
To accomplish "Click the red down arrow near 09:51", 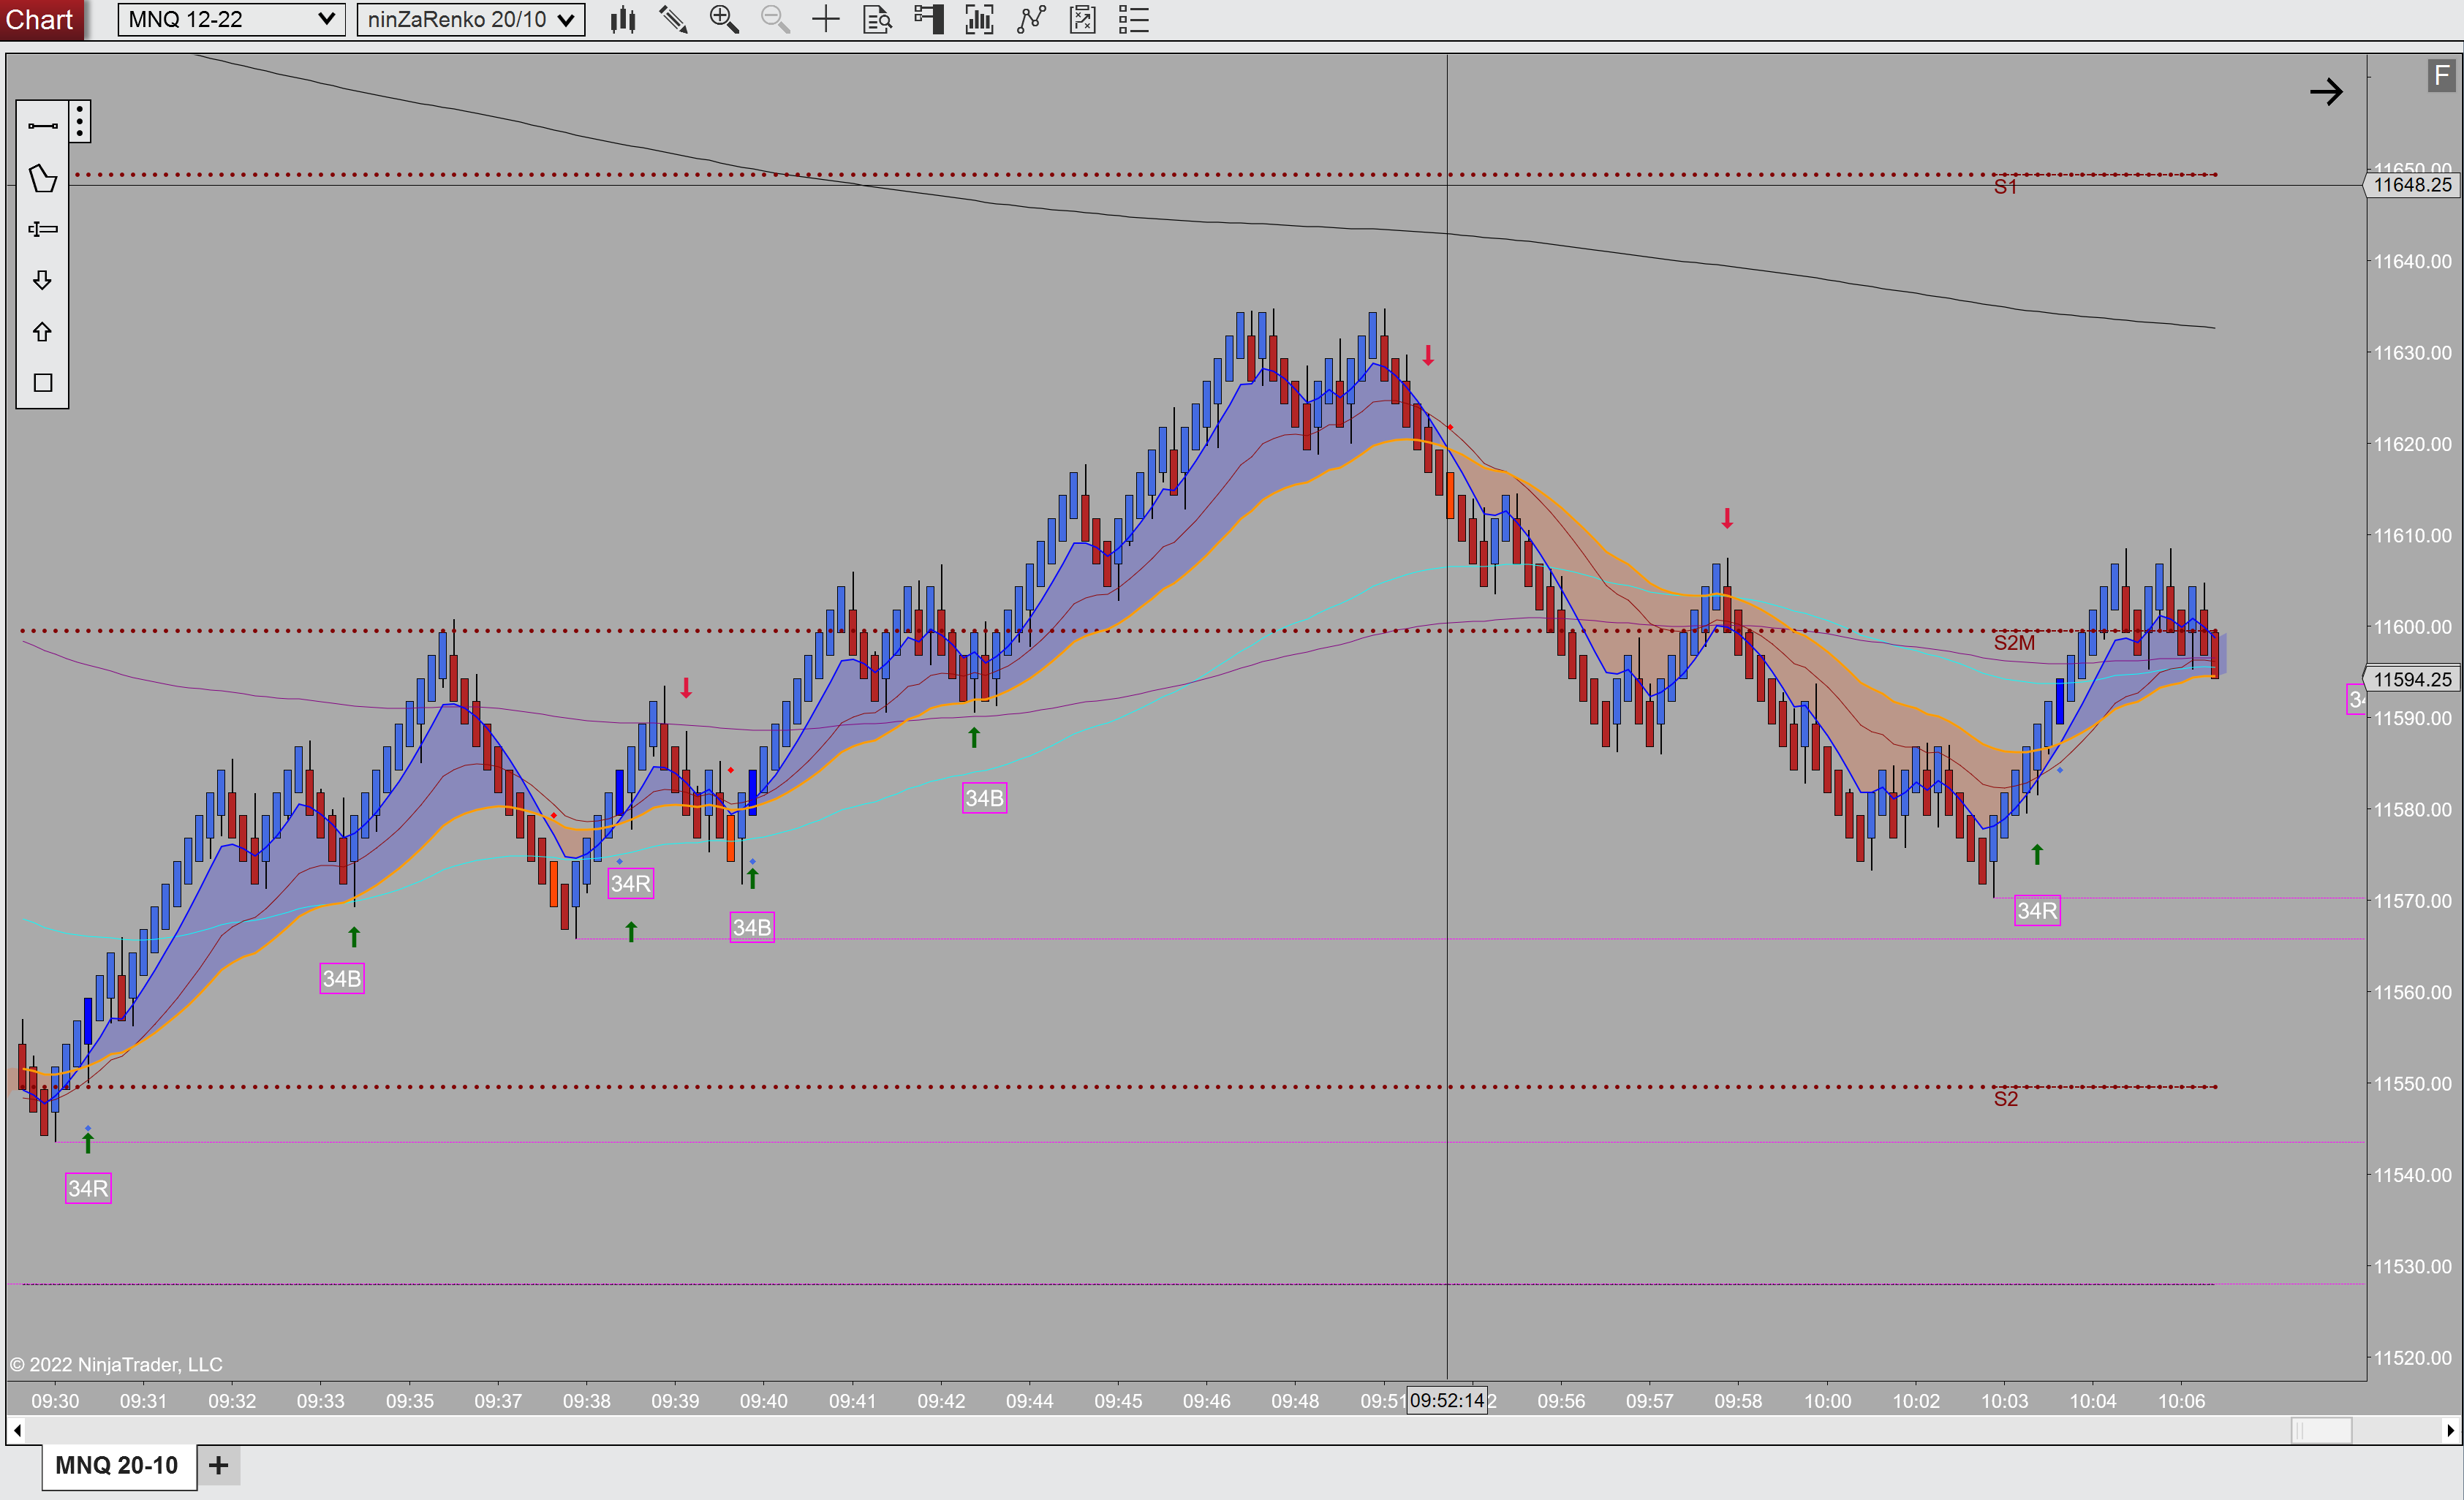I will click(x=1428, y=356).
